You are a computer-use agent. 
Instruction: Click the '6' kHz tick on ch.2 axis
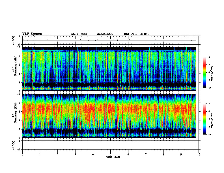20,112
